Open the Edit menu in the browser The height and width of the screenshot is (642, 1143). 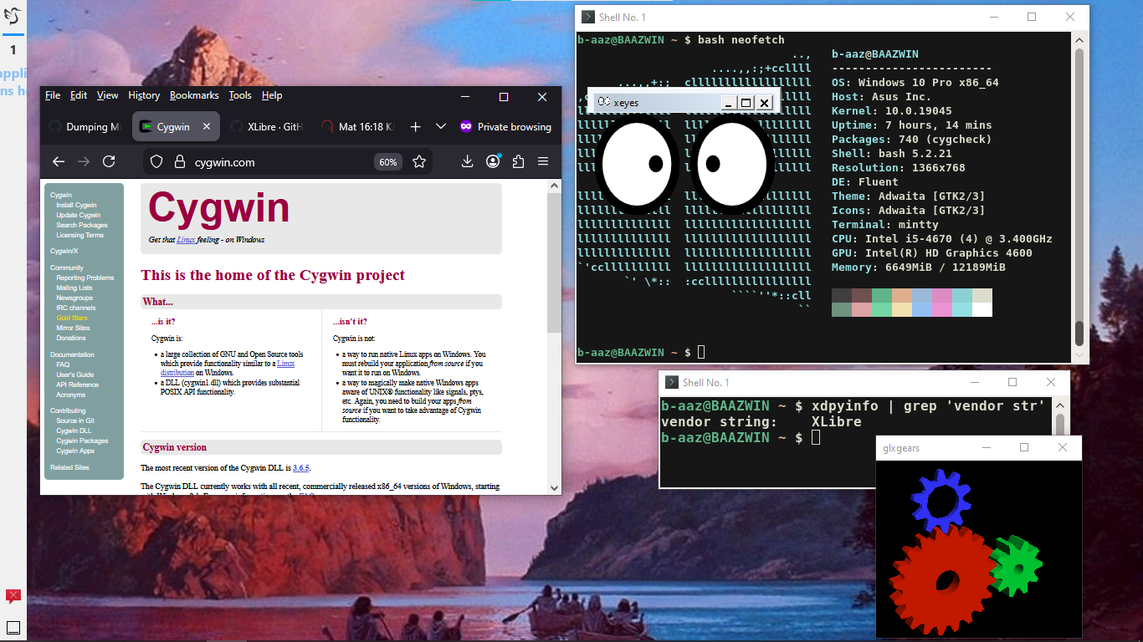[x=79, y=95]
